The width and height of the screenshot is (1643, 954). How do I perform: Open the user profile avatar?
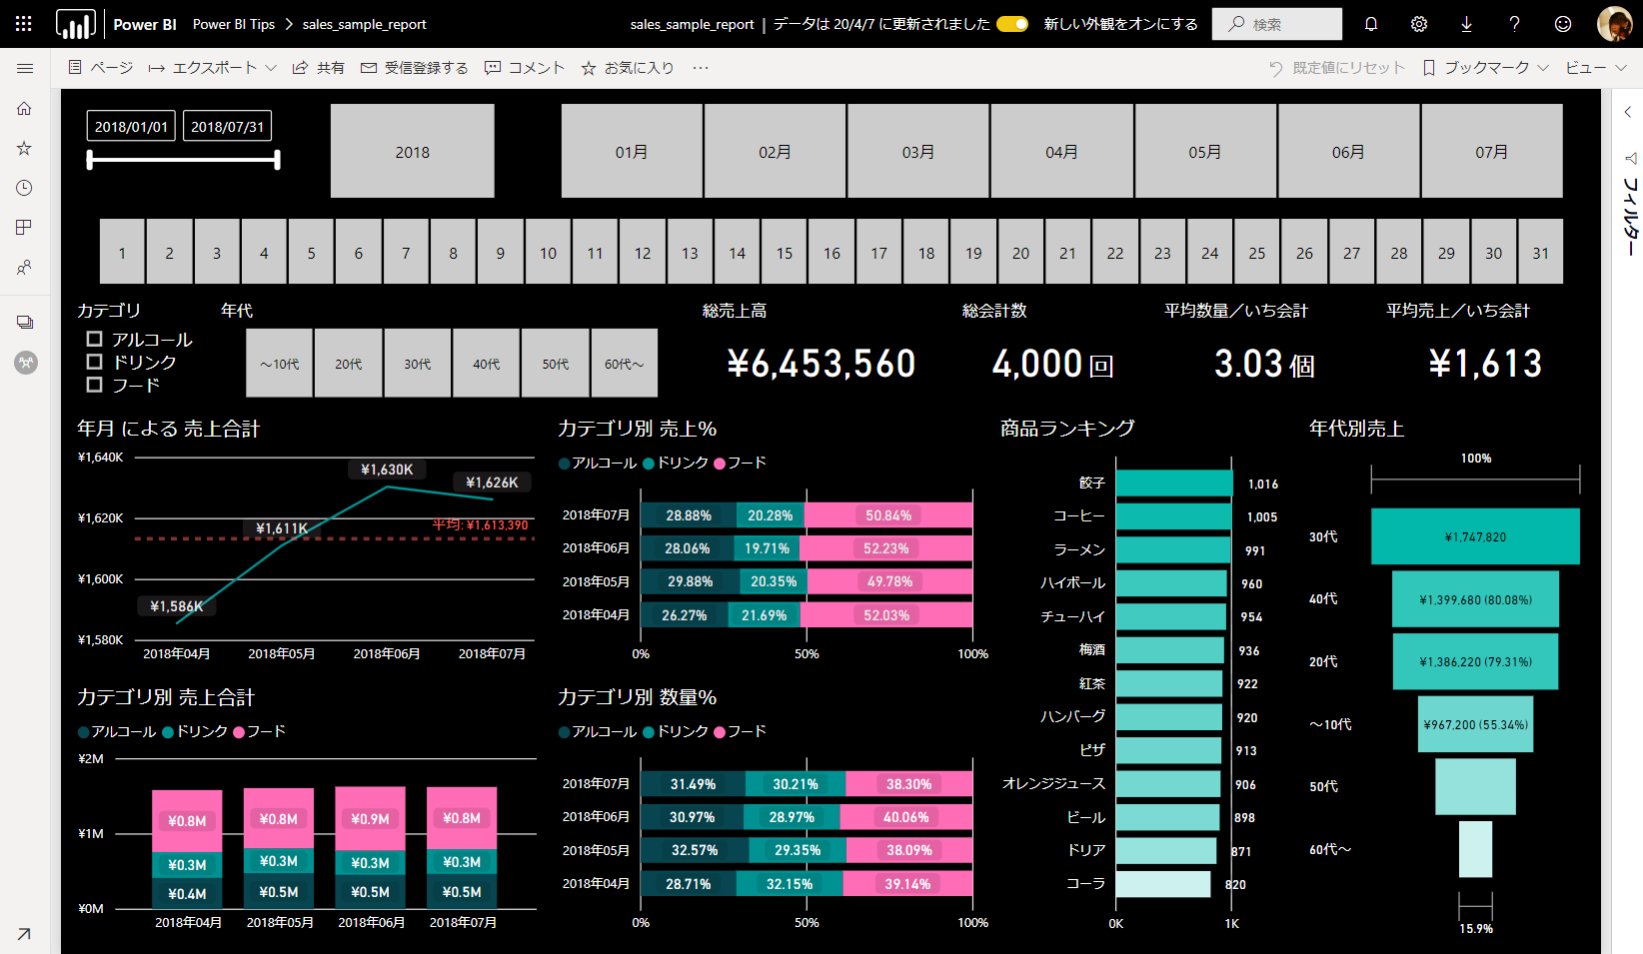click(x=1614, y=24)
